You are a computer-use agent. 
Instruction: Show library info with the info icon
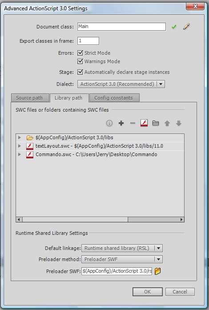click(x=109, y=123)
